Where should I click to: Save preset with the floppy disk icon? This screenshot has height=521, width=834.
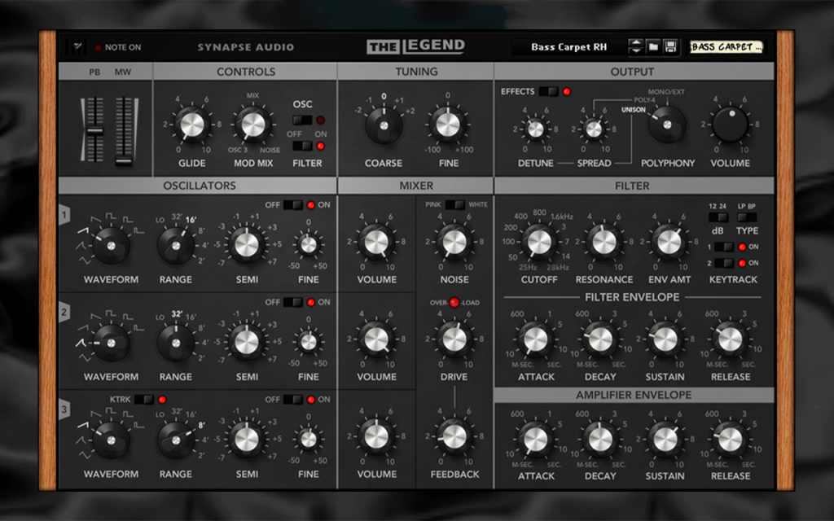670,46
